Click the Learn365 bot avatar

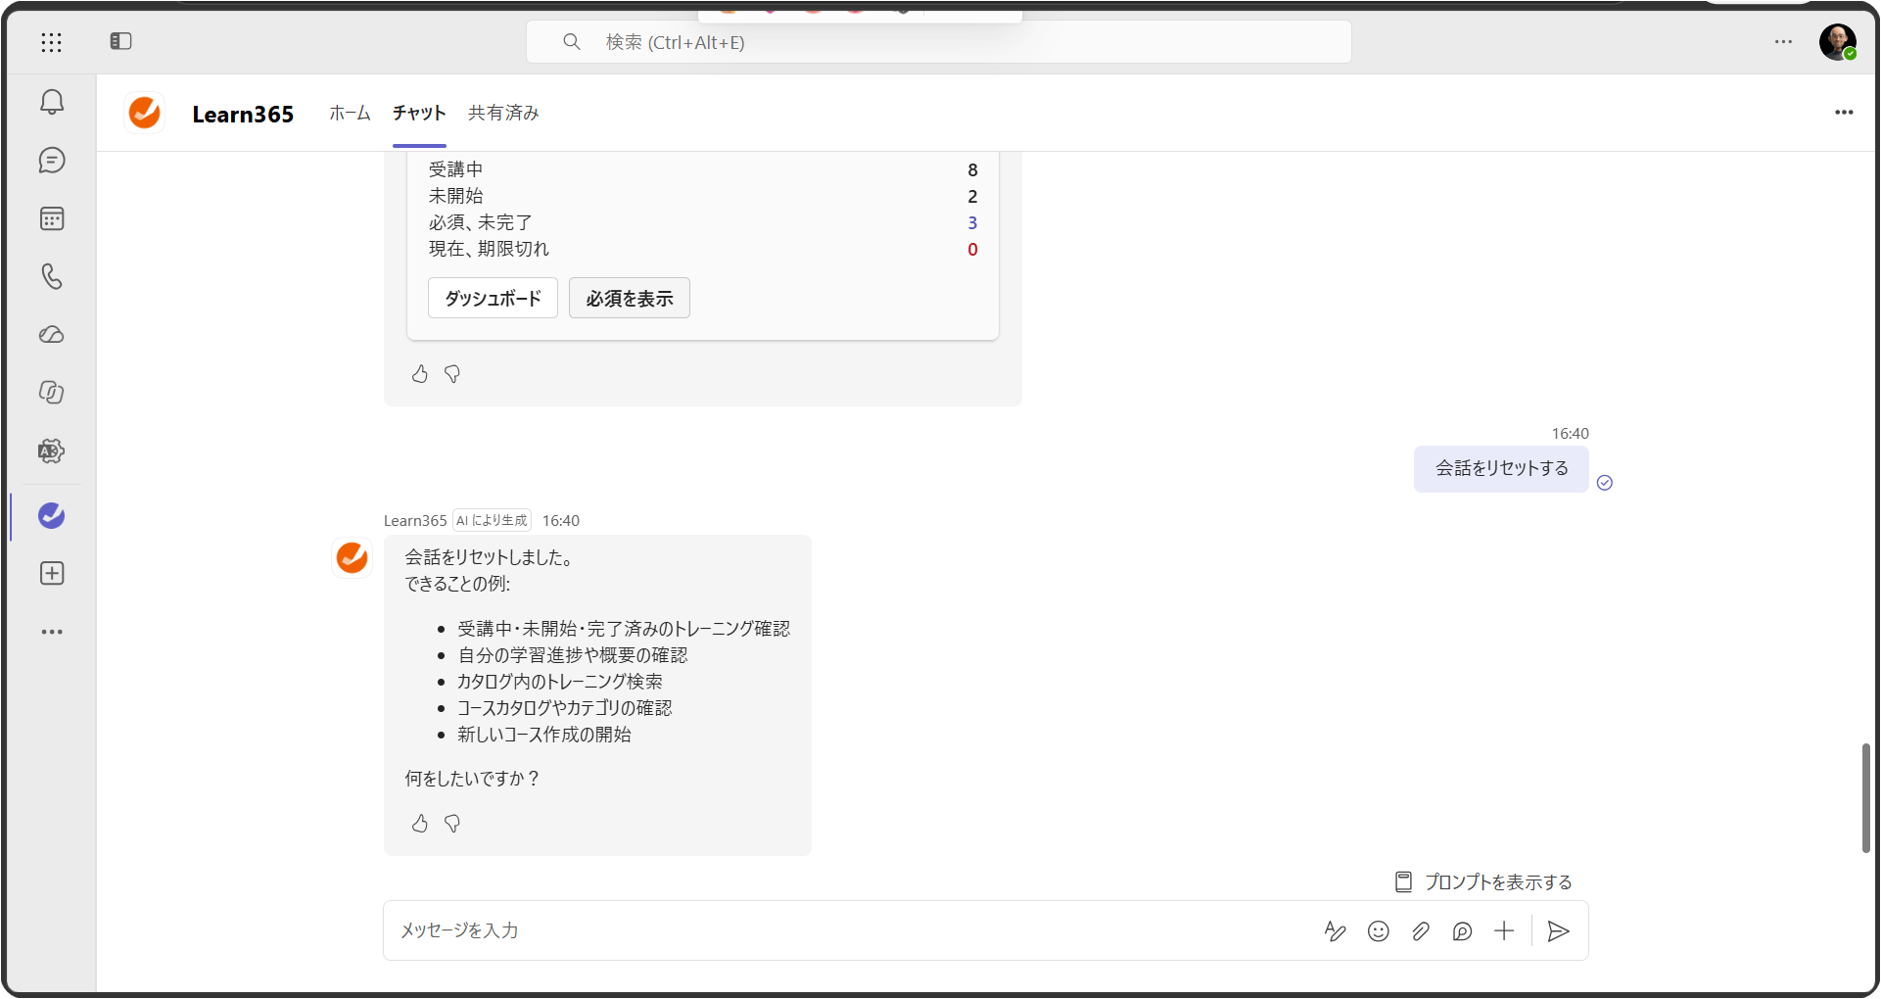click(352, 557)
